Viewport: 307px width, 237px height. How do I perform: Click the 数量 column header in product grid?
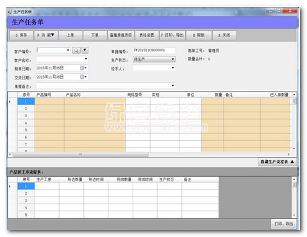click(213, 95)
